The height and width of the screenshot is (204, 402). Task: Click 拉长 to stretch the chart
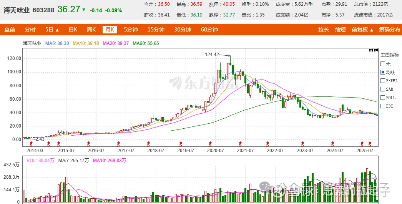[x=324, y=30]
